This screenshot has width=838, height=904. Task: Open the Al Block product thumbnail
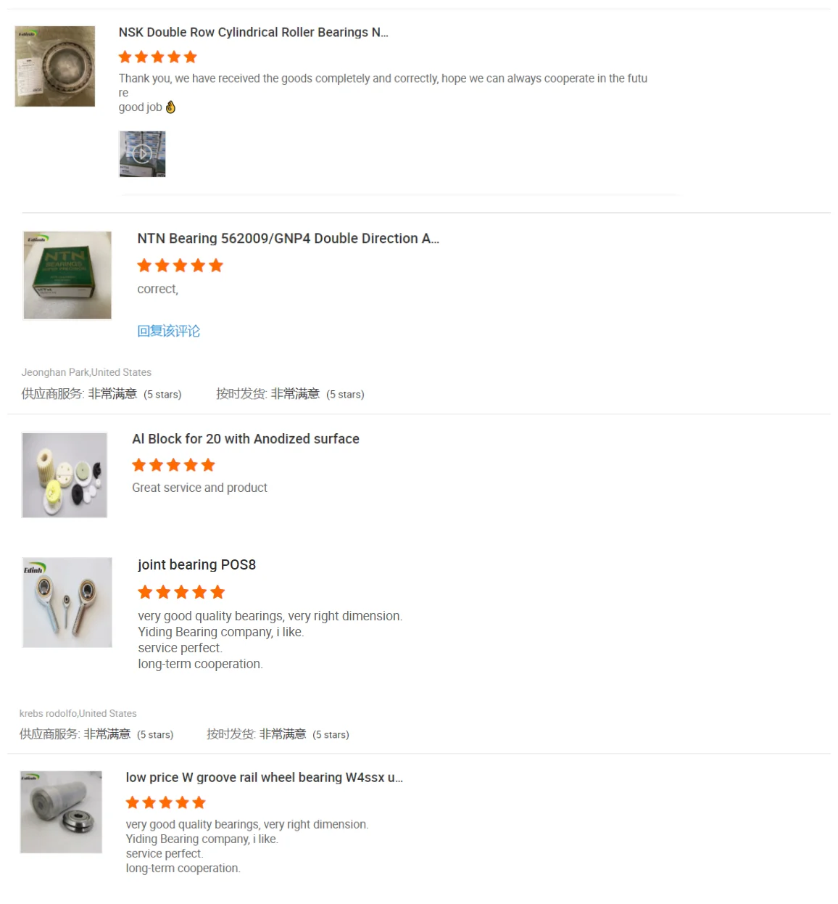click(x=65, y=475)
